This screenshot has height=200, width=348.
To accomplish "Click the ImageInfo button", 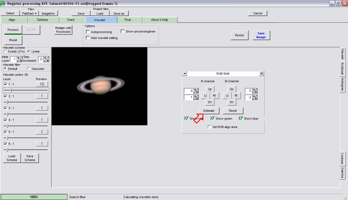I will [x=48, y=13].
